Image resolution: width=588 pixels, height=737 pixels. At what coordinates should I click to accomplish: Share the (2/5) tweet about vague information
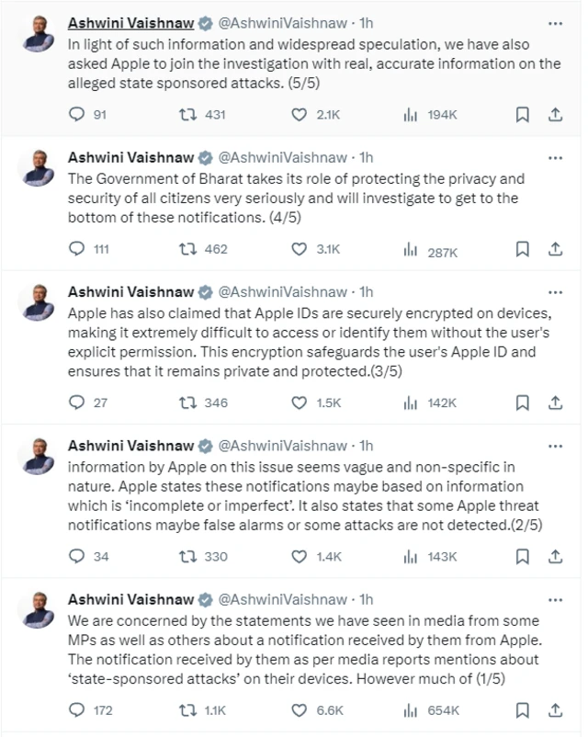(555, 557)
